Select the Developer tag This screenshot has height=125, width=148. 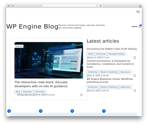pos(28,92)
